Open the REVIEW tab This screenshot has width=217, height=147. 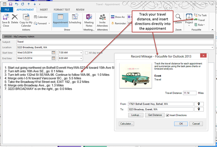coord(80,10)
